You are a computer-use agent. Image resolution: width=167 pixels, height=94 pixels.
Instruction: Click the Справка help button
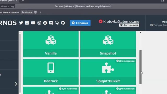(80, 23)
